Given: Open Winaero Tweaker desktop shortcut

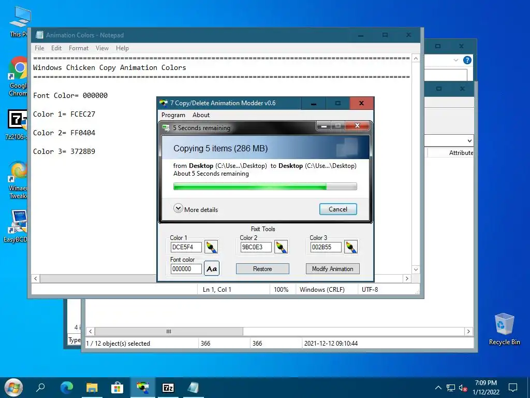Looking at the screenshot, I should [18, 180].
